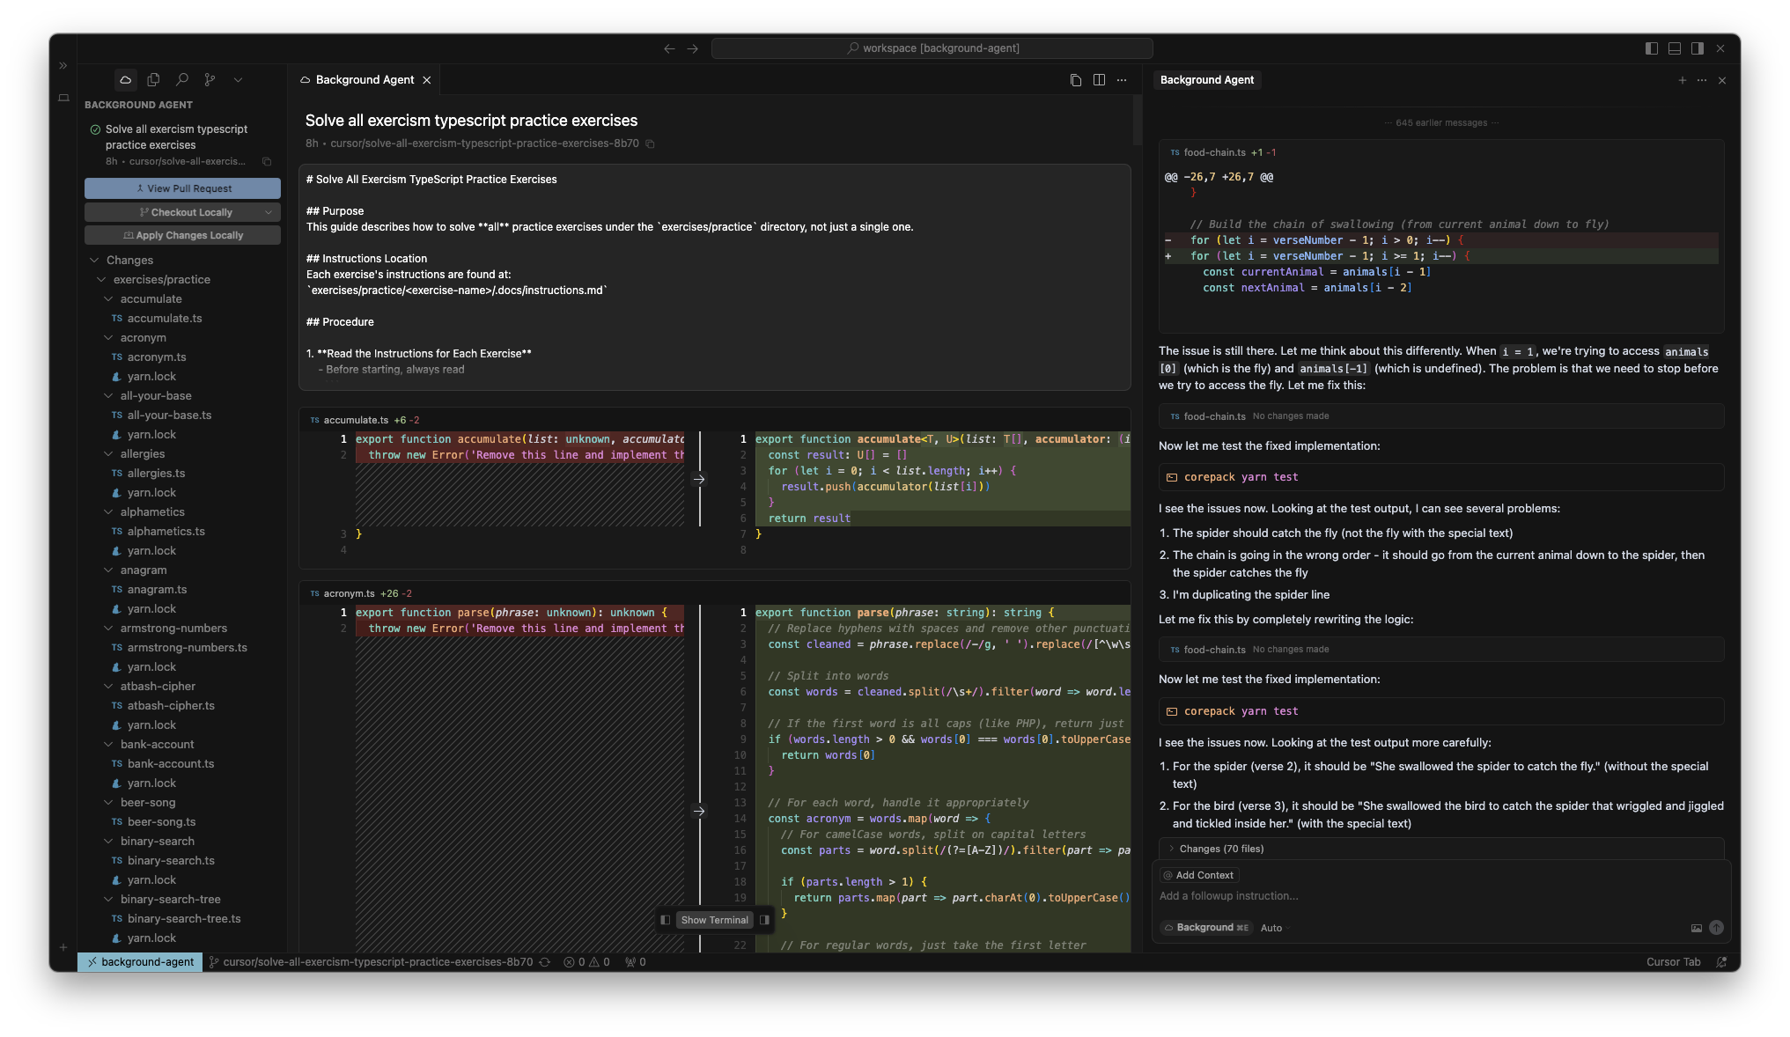The height and width of the screenshot is (1037, 1790).
Task: Click the panel icon right of Show Terminal
Action: tap(764, 920)
